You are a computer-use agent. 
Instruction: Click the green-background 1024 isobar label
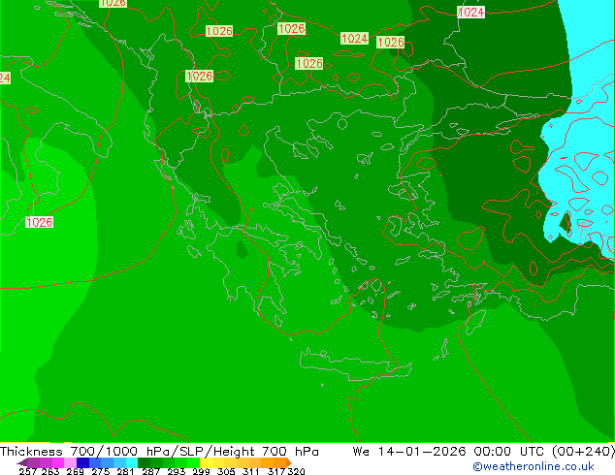355,39
